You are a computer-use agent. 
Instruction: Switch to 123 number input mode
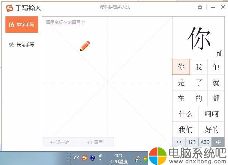192,142
